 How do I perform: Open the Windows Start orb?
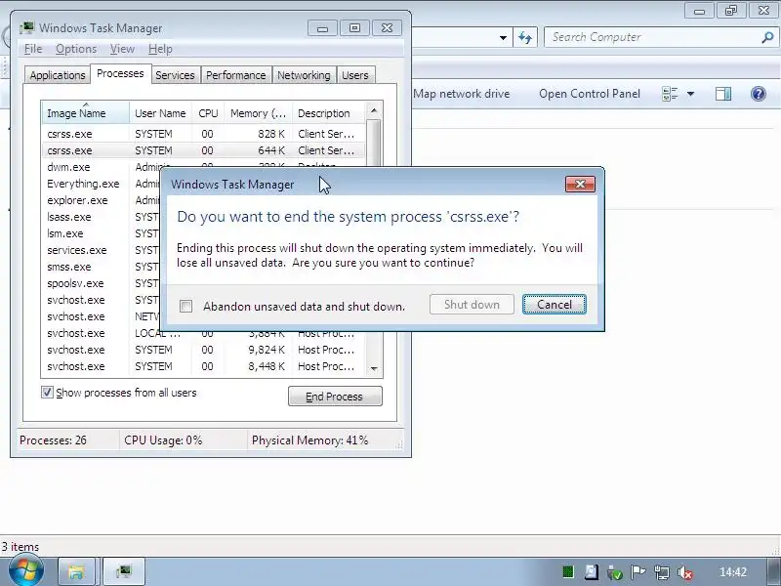pyautogui.click(x=26, y=570)
